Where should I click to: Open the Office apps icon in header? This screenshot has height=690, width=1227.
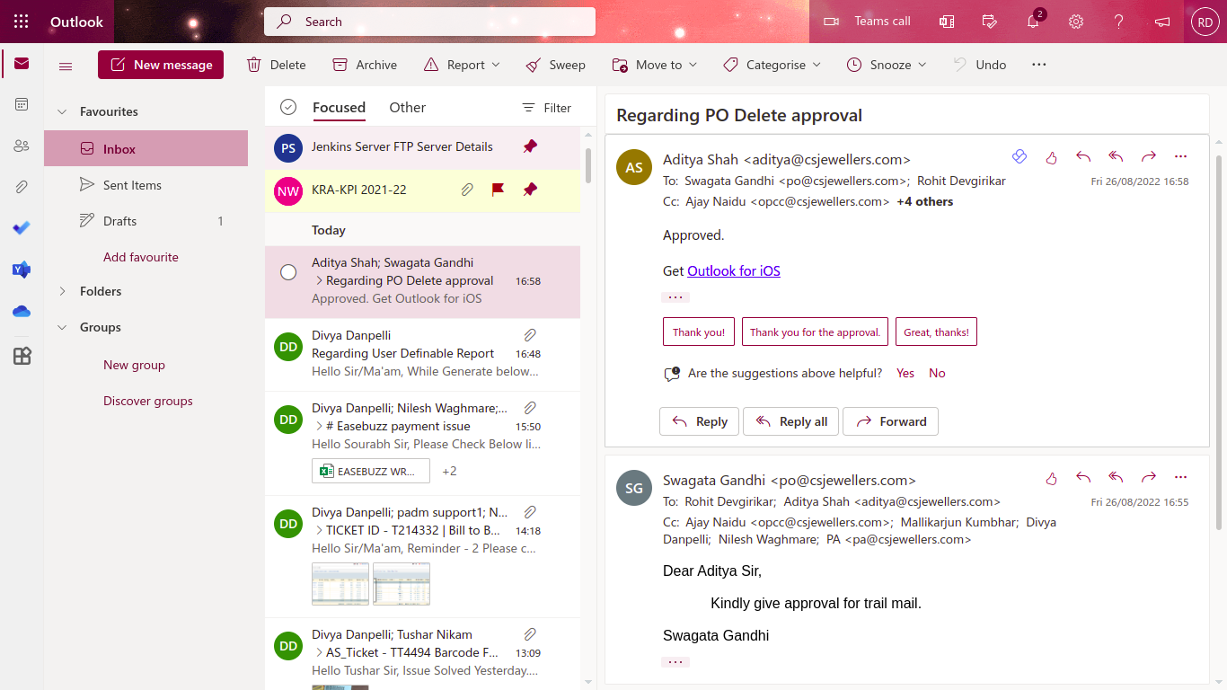947,22
